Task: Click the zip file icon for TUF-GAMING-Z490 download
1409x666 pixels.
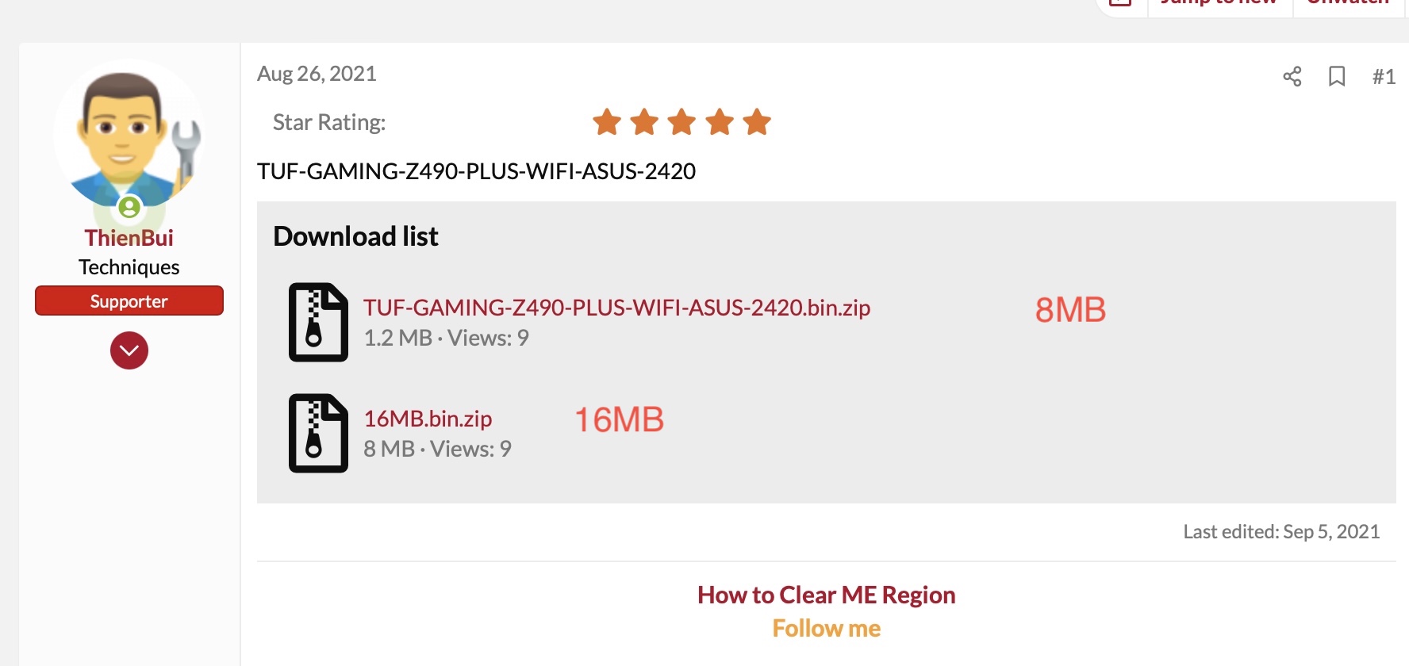Action: coord(318,322)
